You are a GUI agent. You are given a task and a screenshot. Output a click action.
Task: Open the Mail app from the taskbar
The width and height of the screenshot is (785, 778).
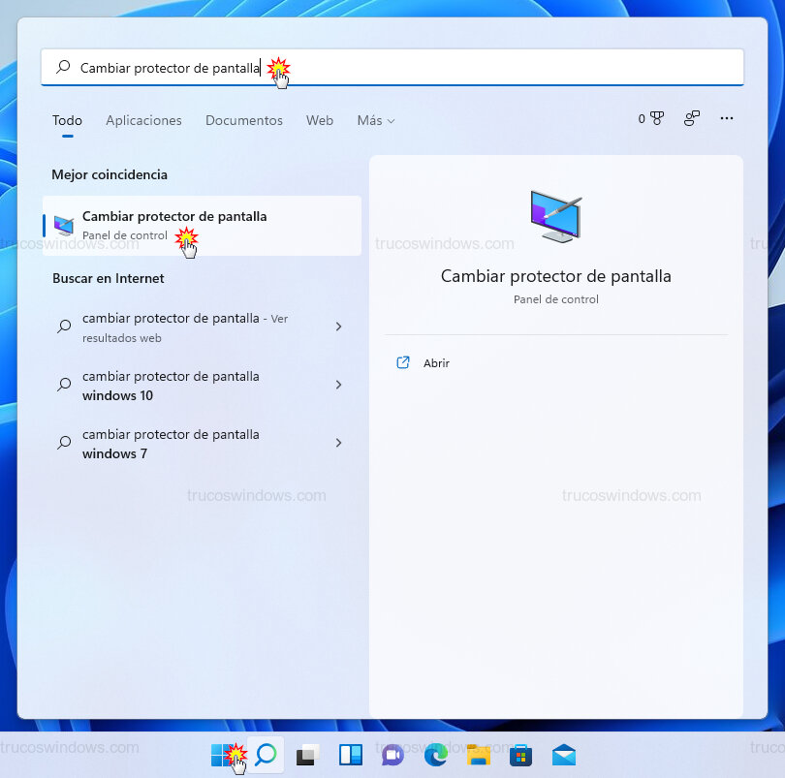(x=562, y=755)
